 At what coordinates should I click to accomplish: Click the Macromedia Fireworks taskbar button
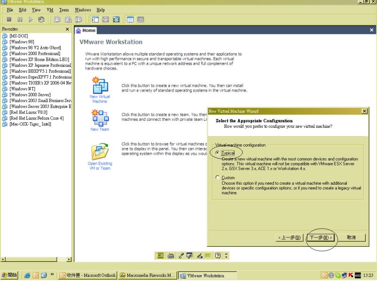point(147,275)
